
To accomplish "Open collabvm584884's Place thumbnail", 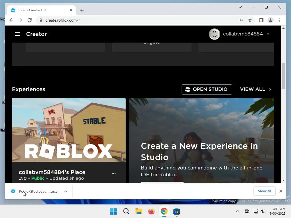I will pyautogui.click(x=69, y=130).
